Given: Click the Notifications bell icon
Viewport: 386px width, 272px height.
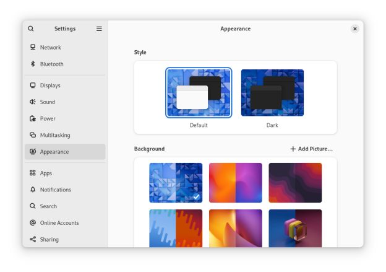Looking at the screenshot, I should point(33,190).
